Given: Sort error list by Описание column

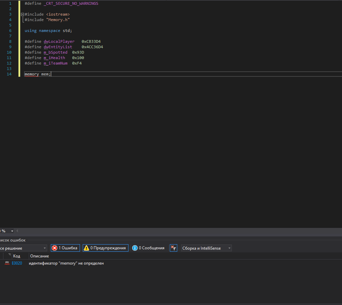Looking at the screenshot, I should [39, 256].
